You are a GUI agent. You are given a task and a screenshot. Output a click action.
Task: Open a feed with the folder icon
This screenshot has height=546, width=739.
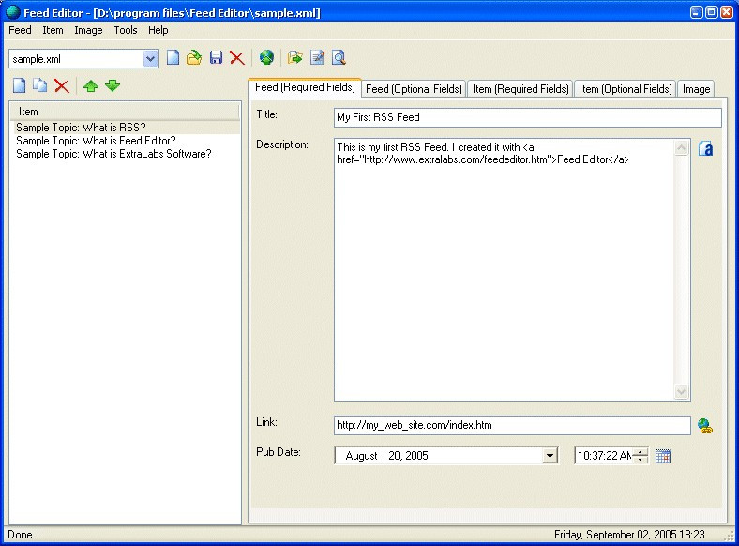pos(194,58)
